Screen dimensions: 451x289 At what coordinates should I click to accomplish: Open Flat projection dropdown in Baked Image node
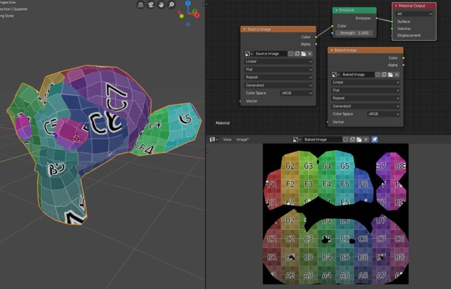[365, 90]
